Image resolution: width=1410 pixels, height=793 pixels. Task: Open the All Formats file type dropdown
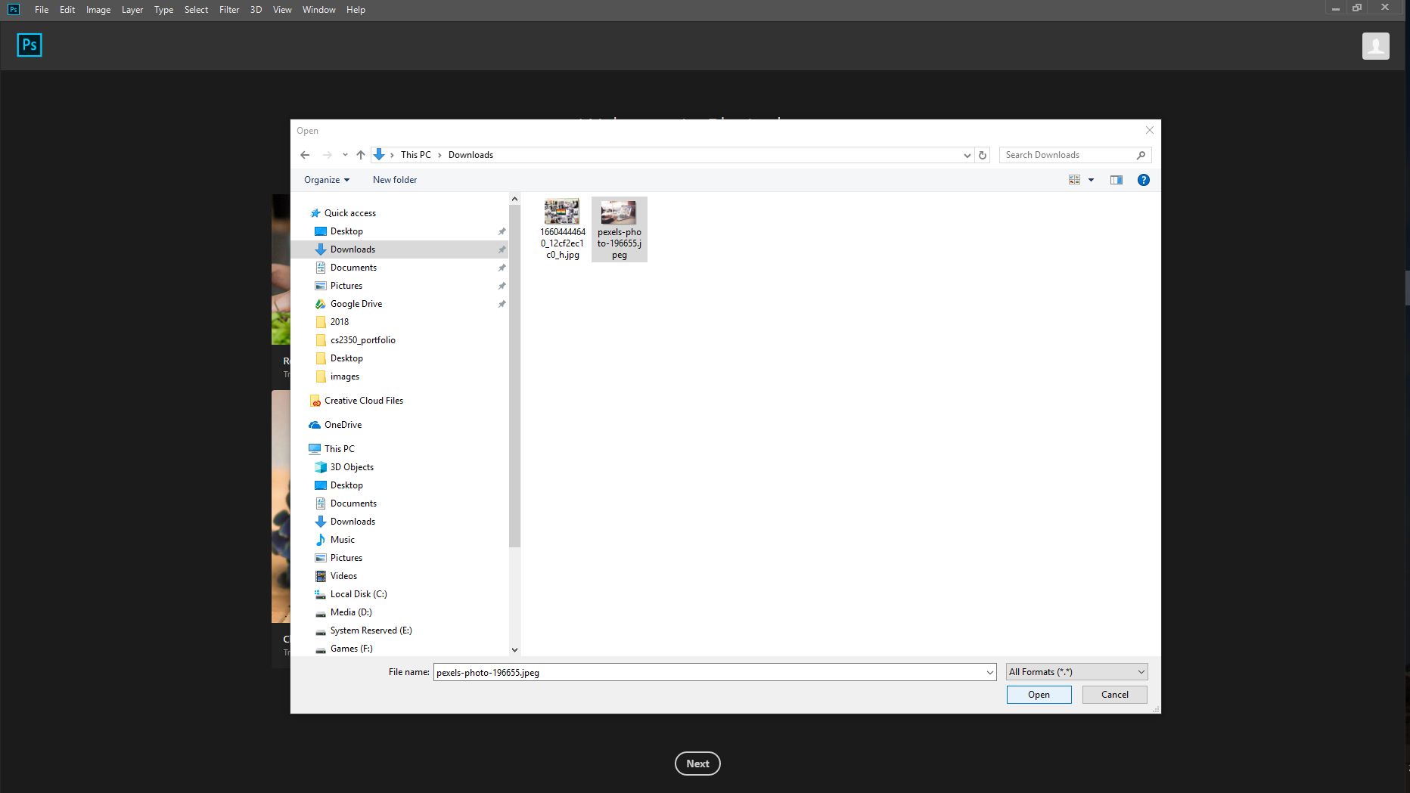coord(1076,671)
